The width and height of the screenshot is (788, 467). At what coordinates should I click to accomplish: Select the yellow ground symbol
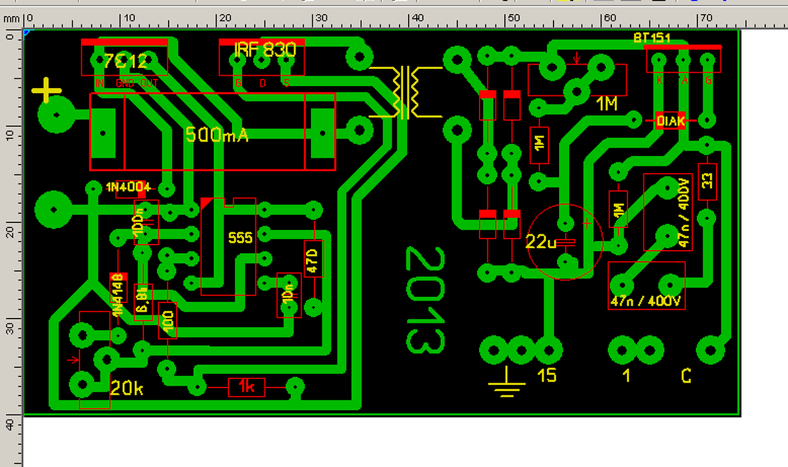[x=507, y=382]
